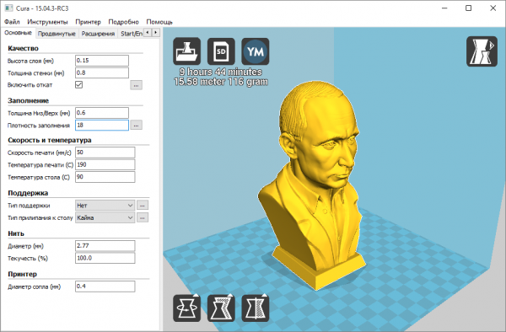
Task: Switch to the Продвинутые tab
Action: pos(57,34)
